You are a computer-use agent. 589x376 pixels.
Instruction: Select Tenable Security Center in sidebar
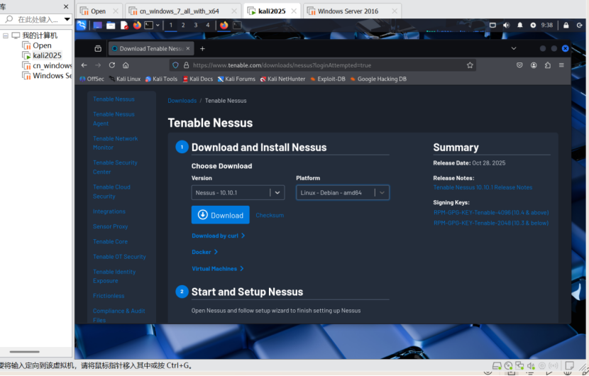pyautogui.click(x=115, y=167)
